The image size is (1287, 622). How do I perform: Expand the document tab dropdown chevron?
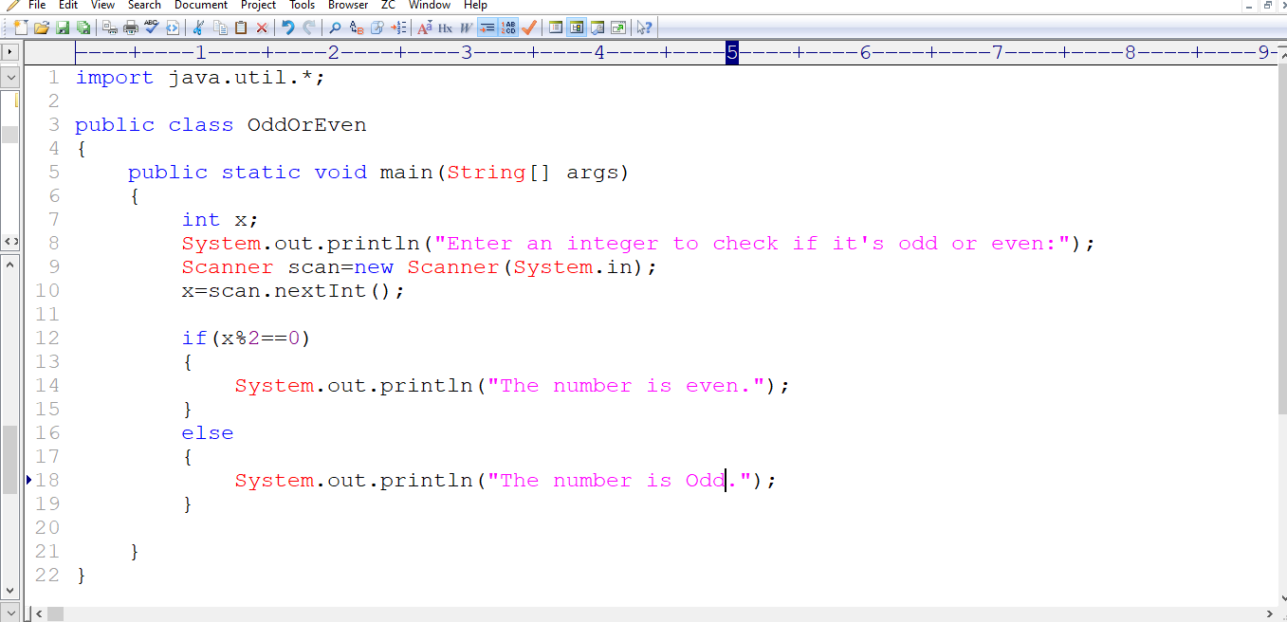point(9,77)
